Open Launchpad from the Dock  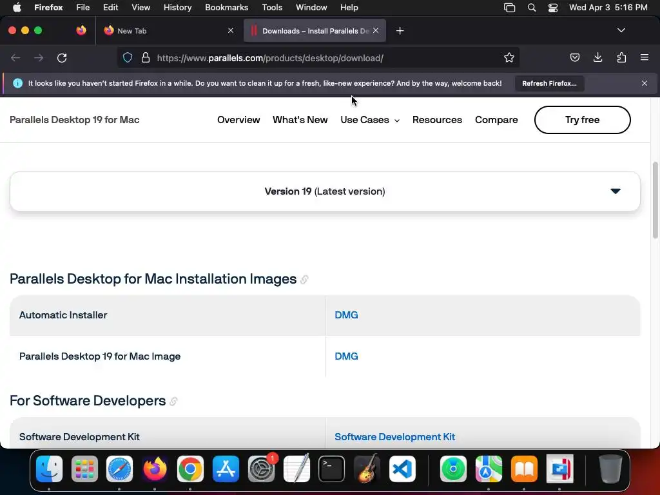pos(84,469)
